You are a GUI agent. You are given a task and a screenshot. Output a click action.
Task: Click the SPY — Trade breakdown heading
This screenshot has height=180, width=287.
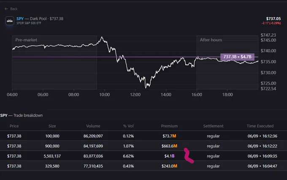click(22, 115)
